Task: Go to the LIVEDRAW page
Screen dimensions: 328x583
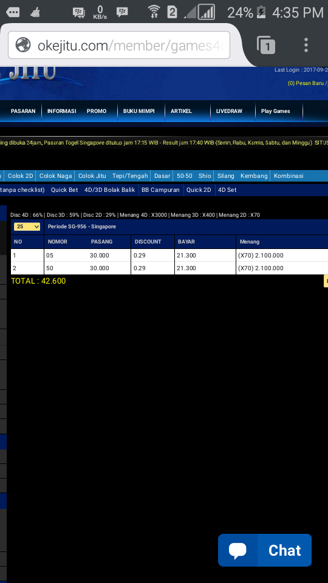Action: pos(229,111)
